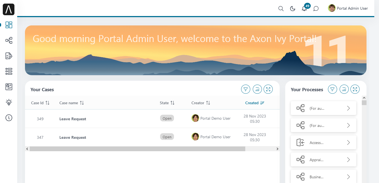This screenshot has height=183, width=379.
Task: Click up arrow of processes scrollbar
Action: coord(364,98)
